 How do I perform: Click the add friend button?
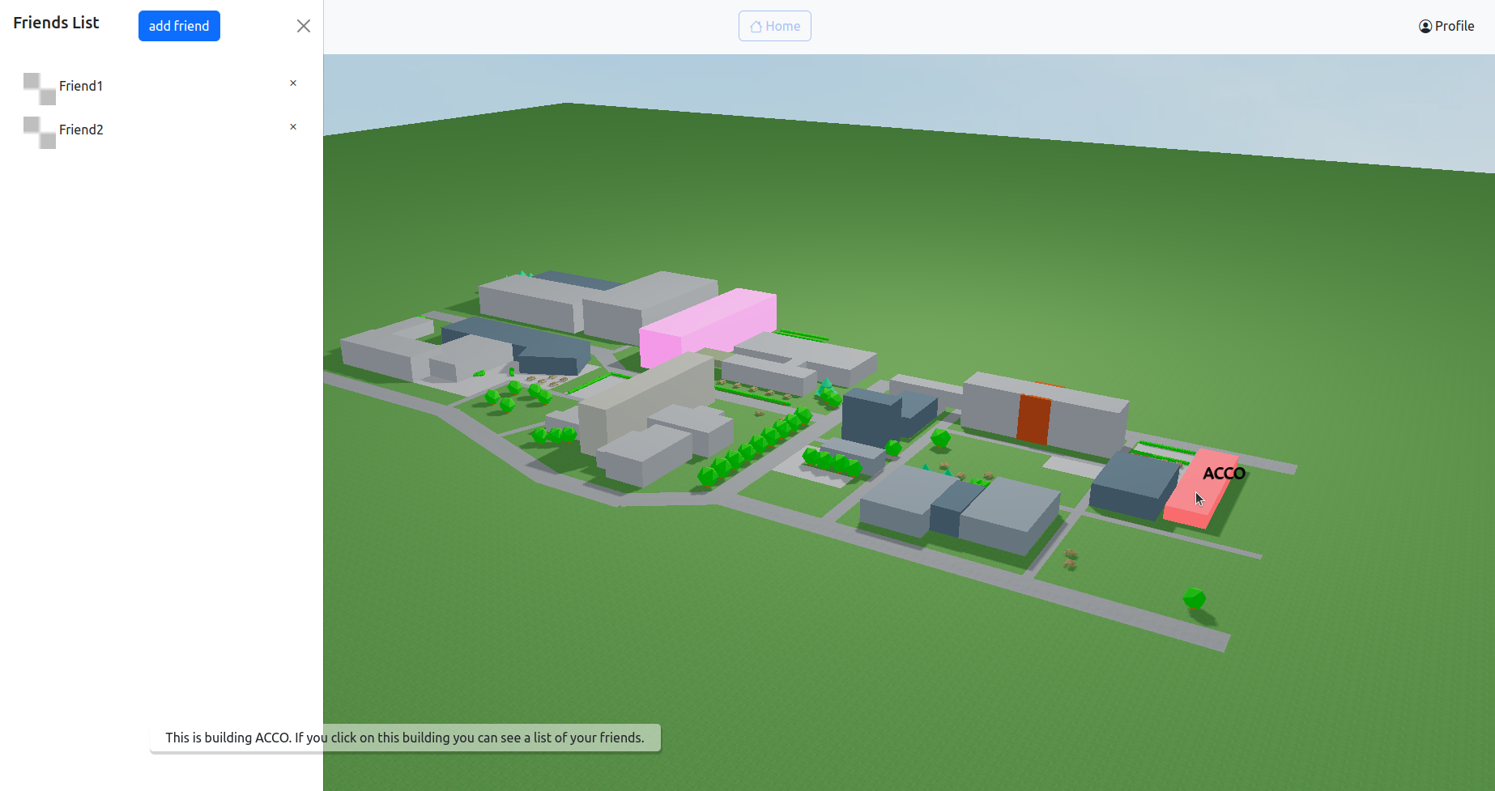179,26
